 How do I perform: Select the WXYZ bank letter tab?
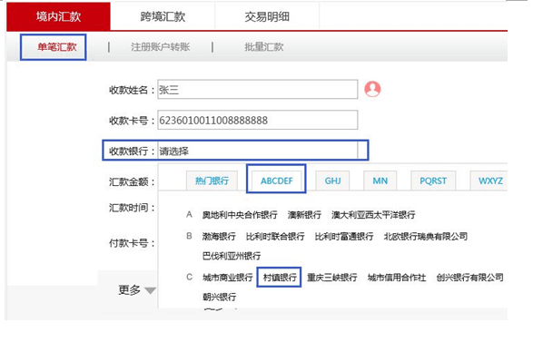[490, 181]
